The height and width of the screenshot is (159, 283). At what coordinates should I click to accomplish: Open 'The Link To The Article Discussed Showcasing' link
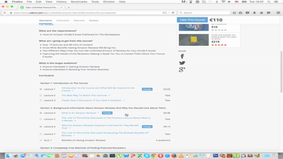coord(105,134)
